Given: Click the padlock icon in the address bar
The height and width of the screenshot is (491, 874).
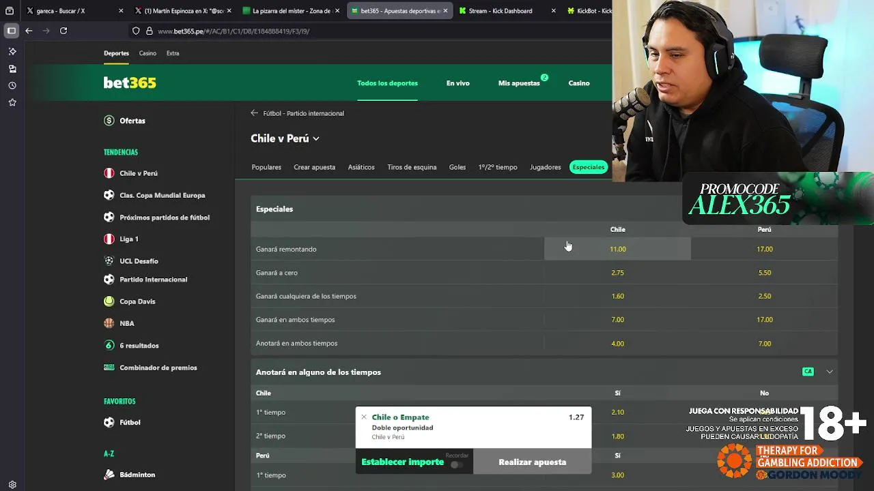Looking at the screenshot, I should (149, 31).
